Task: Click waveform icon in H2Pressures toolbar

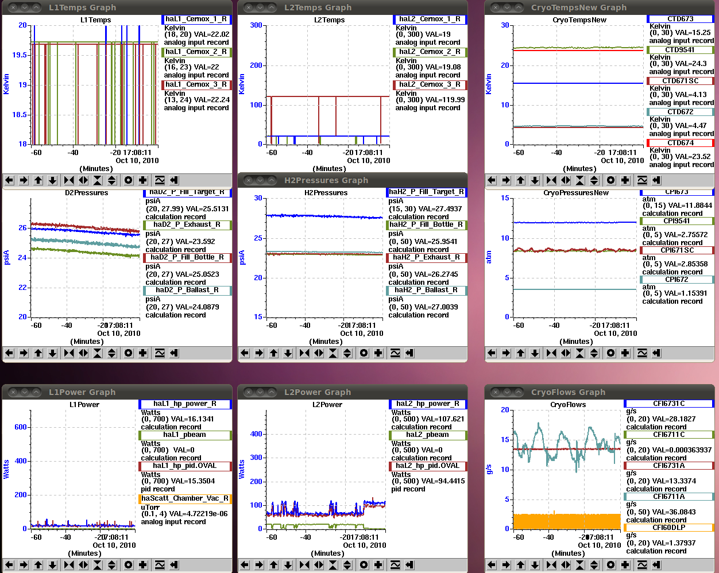Action: 395,353
